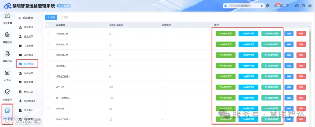This screenshot has width=315, height=127.
Task: Open the 智能门锁 module icon
Action: point(7,54)
